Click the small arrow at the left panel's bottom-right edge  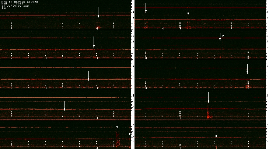point(130,129)
